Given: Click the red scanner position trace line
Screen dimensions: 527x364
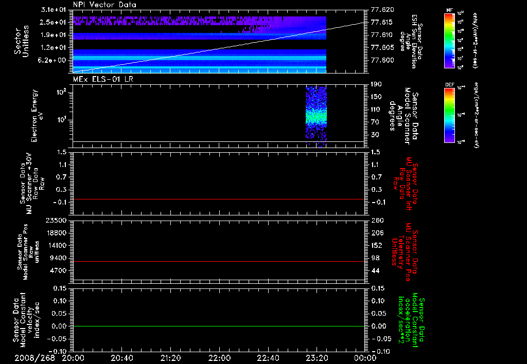Looking at the screenshot, I should coord(218,261).
